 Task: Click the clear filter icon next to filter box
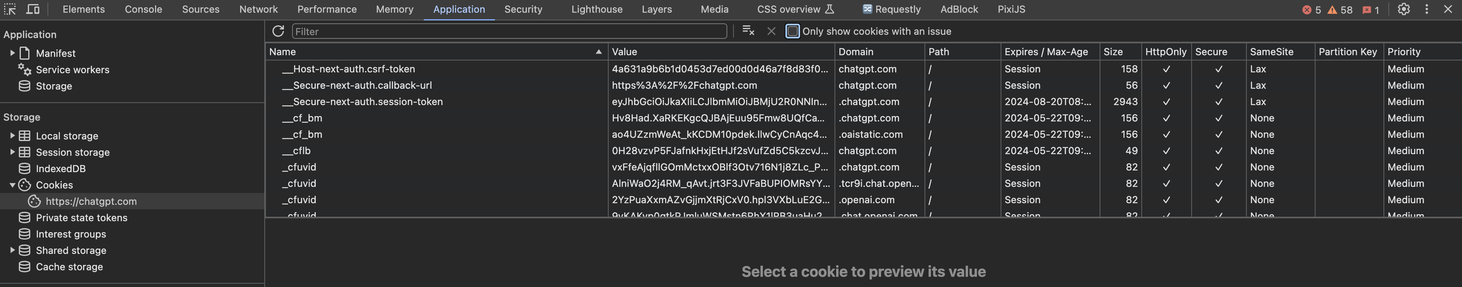tap(747, 31)
